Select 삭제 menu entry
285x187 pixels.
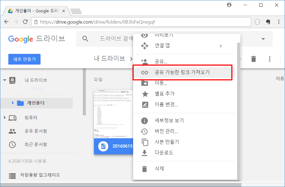[x=184, y=169]
